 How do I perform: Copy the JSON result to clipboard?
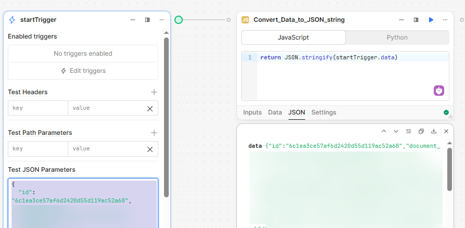tap(421, 131)
